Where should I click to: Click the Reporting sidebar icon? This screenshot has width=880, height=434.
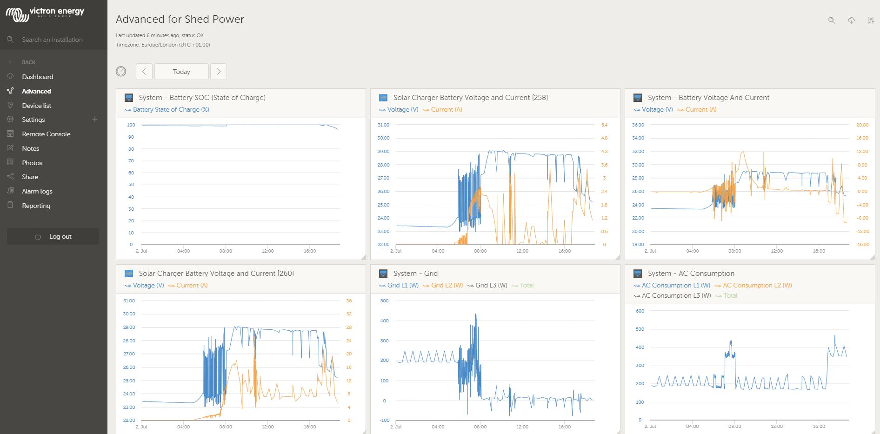pos(10,205)
